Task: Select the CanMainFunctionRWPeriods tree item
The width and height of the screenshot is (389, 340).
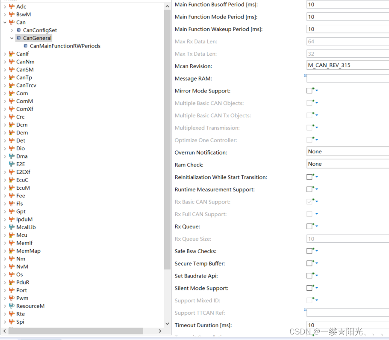Action: [65, 46]
